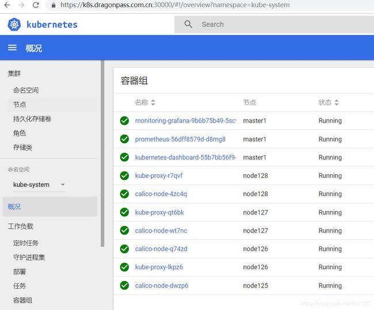Click the browser back arrow
The height and width of the screenshot is (310, 374).
click(7, 5)
